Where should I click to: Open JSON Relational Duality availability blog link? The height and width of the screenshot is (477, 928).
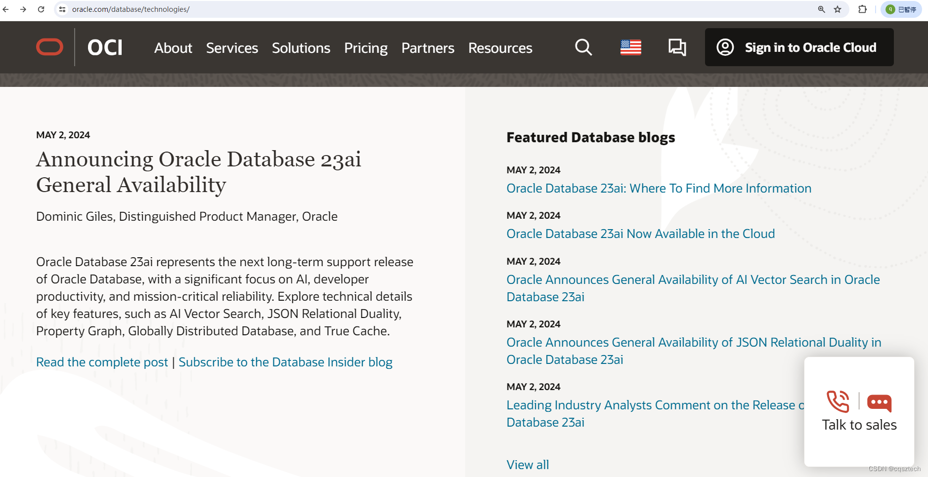pyautogui.click(x=694, y=351)
